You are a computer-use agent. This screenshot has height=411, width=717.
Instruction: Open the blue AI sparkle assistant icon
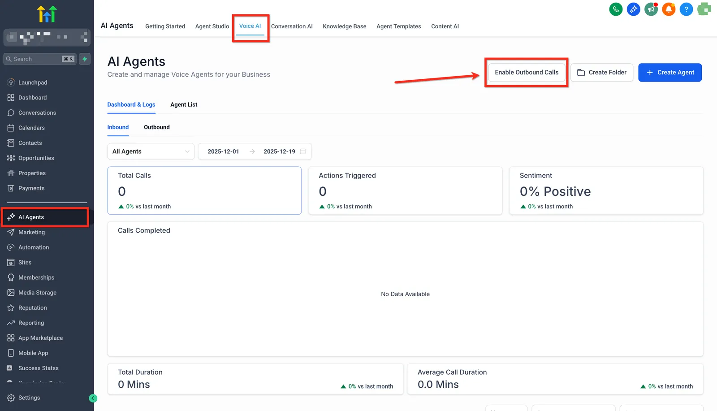coord(633,9)
